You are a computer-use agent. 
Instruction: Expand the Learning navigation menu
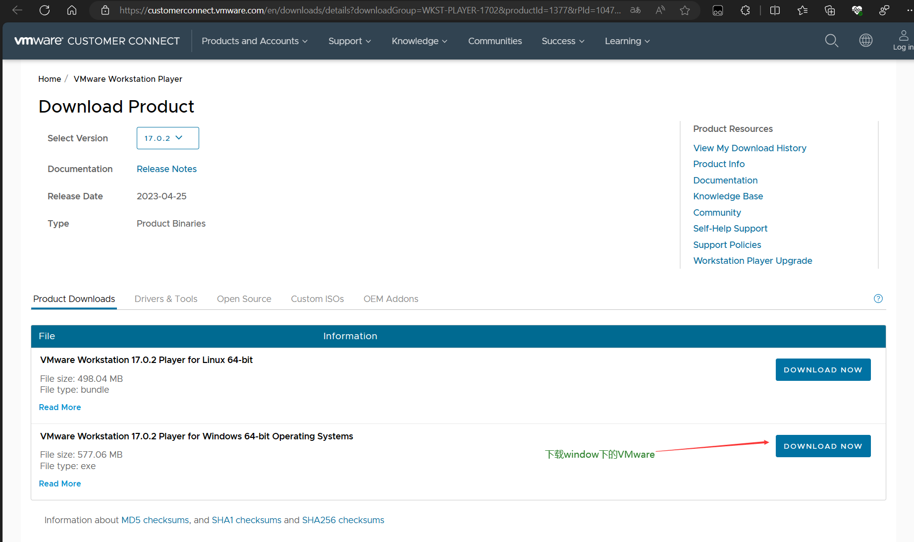(627, 41)
